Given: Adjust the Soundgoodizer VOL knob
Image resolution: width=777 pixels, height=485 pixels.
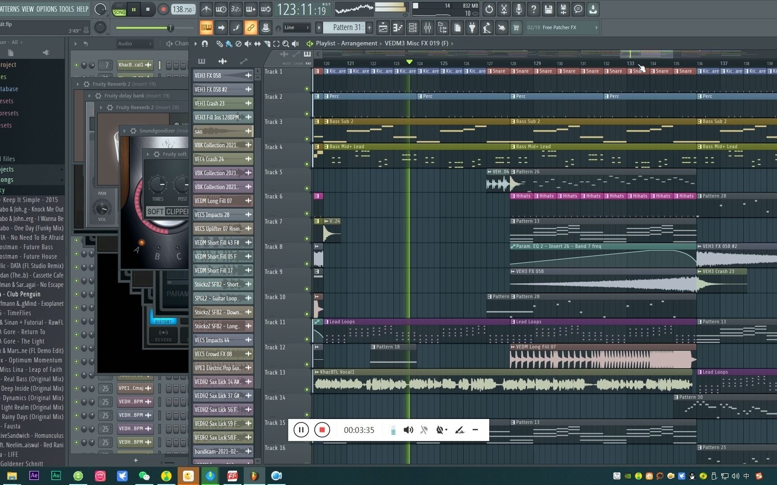Looking at the screenshot, I should coord(102,208).
